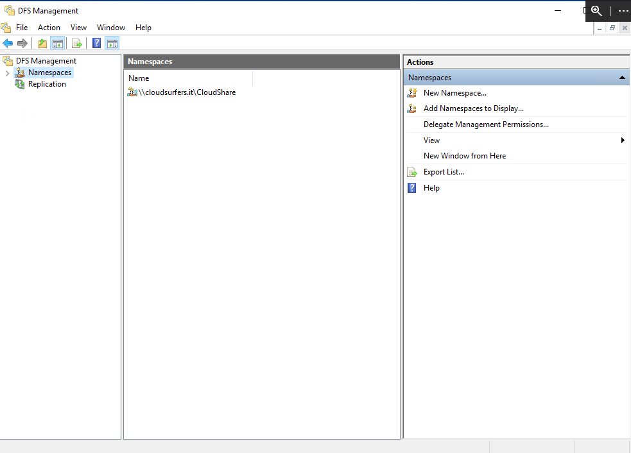The width and height of the screenshot is (631, 453).
Task: Open the View menu in menu bar
Action: coord(78,28)
